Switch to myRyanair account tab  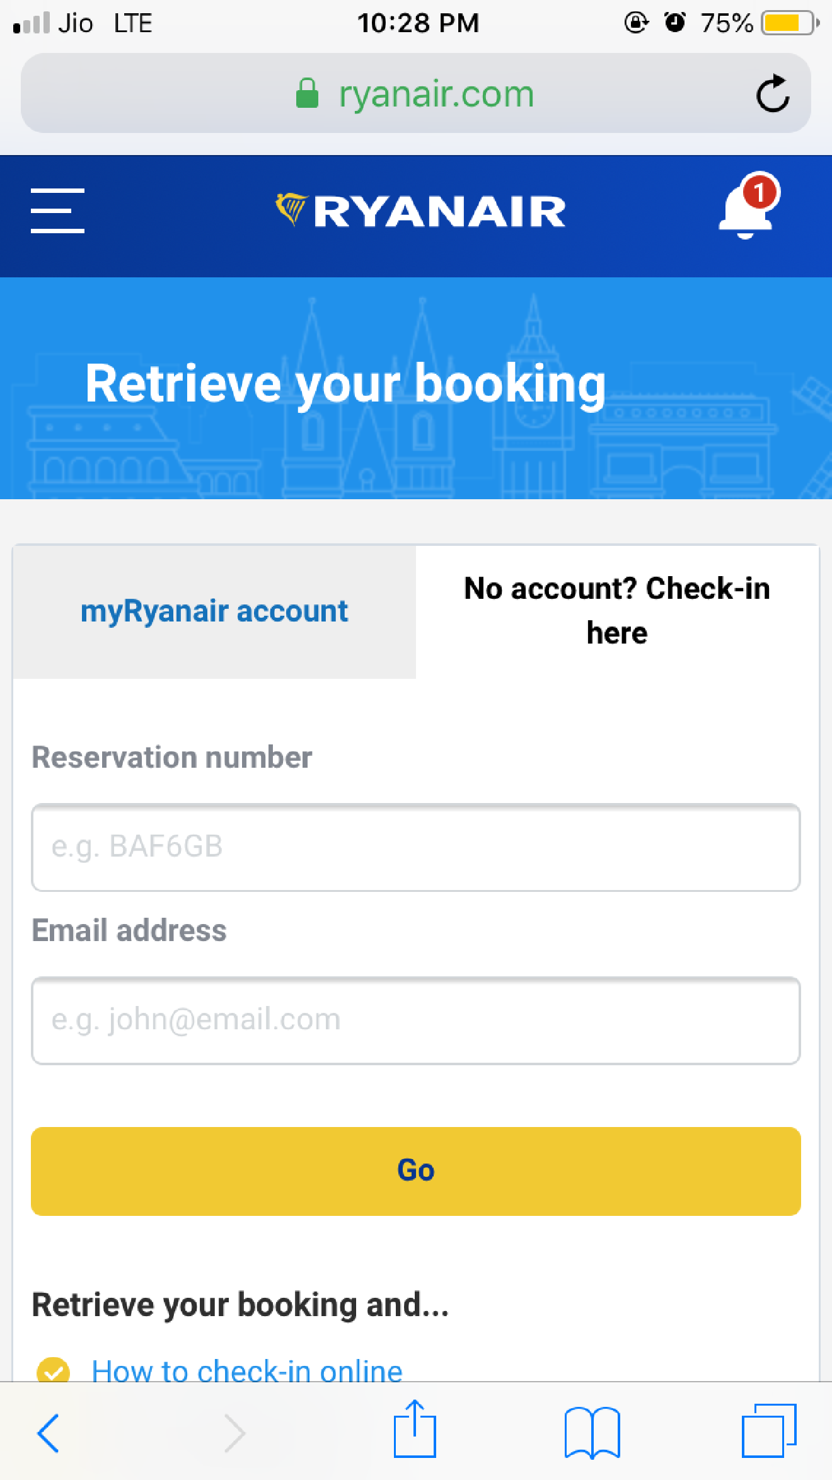click(214, 611)
